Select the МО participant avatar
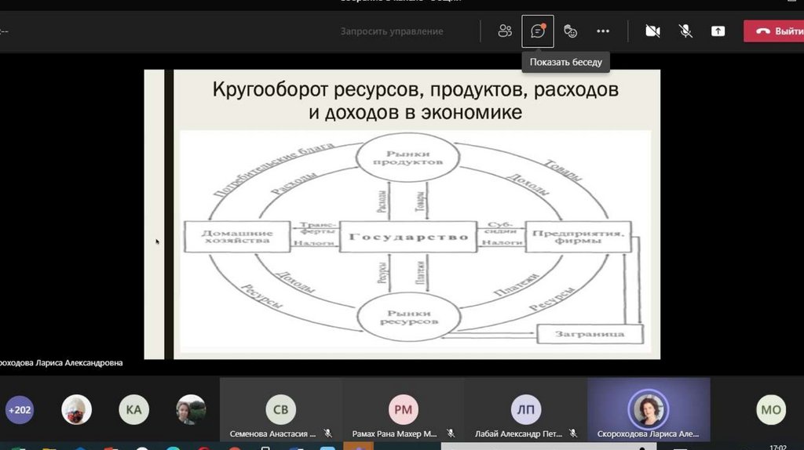 (771, 409)
